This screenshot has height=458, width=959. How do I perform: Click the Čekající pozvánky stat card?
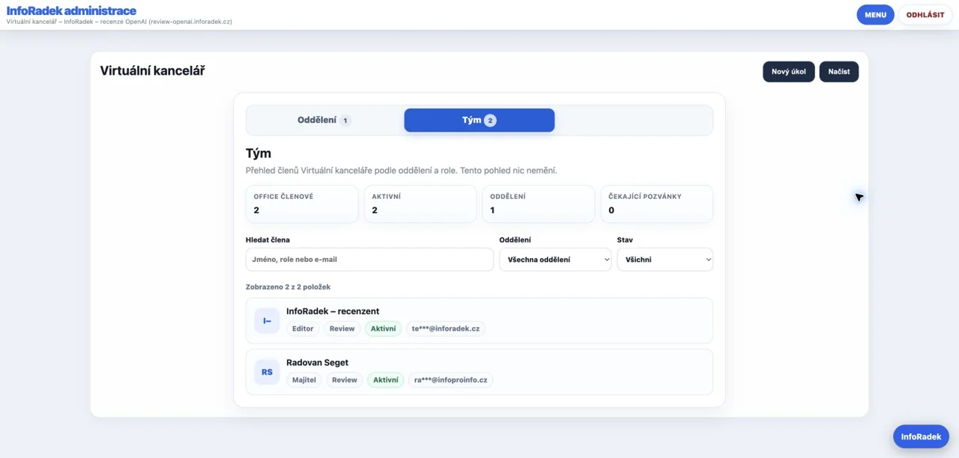point(657,204)
